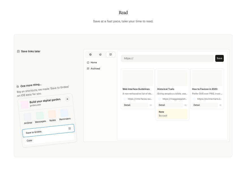Image resolution: width=244 pixels, height=170 pixels.
Task: Click the 'Build your digital garden.' title
Action: (45, 101)
